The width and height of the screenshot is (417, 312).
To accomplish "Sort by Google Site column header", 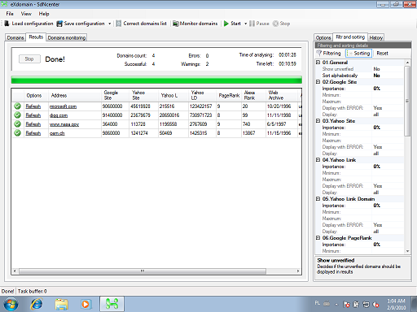I will coord(115,95).
